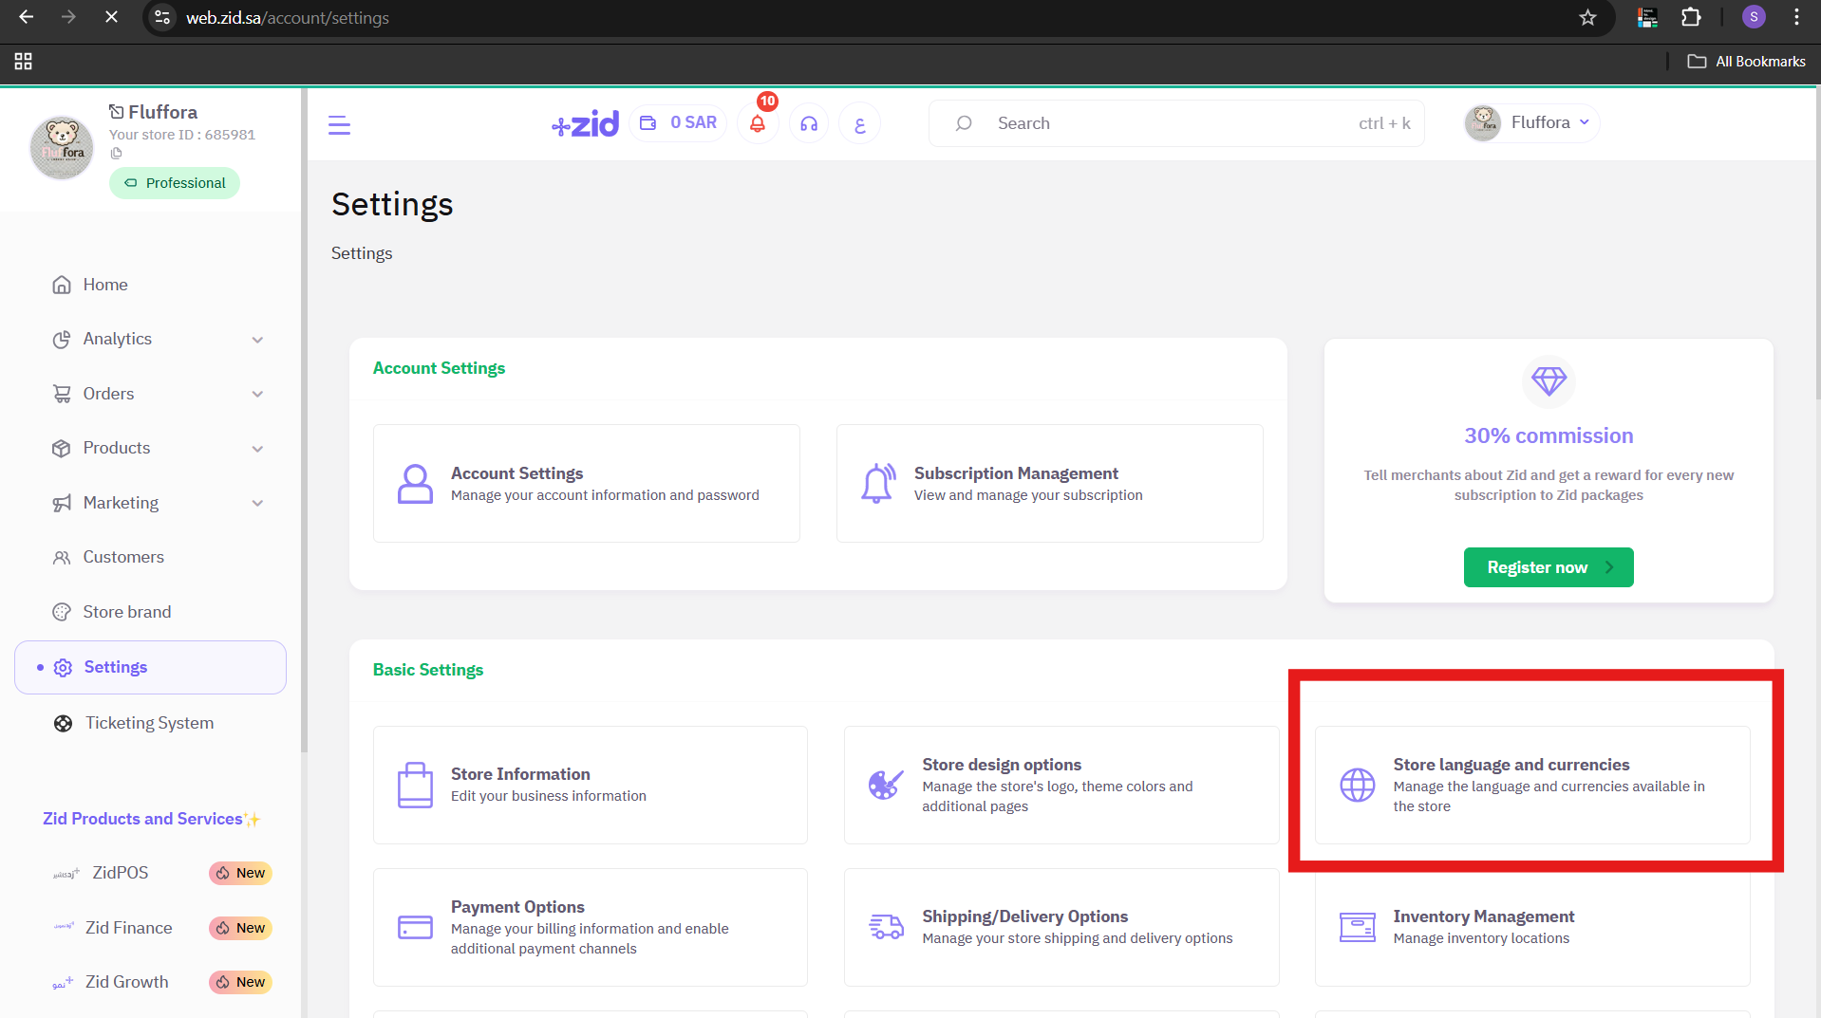The height and width of the screenshot is (1018, 1821).
Task: Toggle the sidebar hamburger menu
Action: [x=339, y=124]
